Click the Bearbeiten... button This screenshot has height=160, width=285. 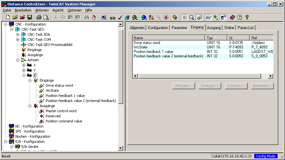tap(262, 86)
